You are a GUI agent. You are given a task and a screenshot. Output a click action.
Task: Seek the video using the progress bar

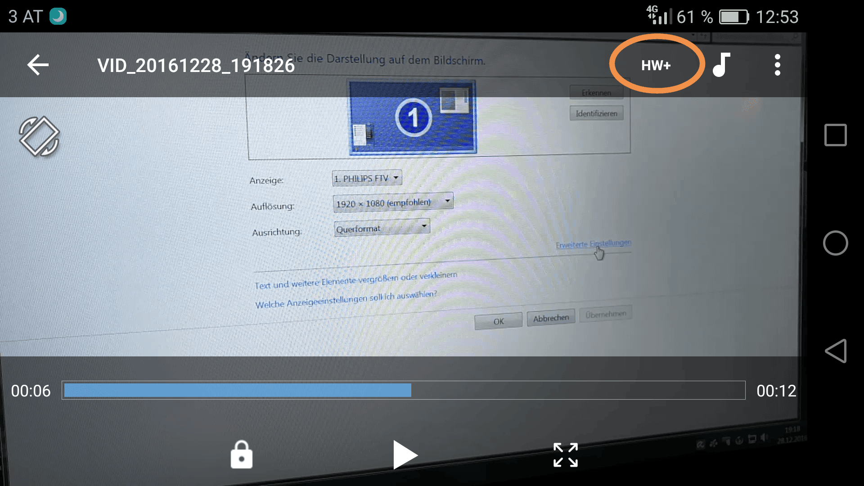[404, 390]
